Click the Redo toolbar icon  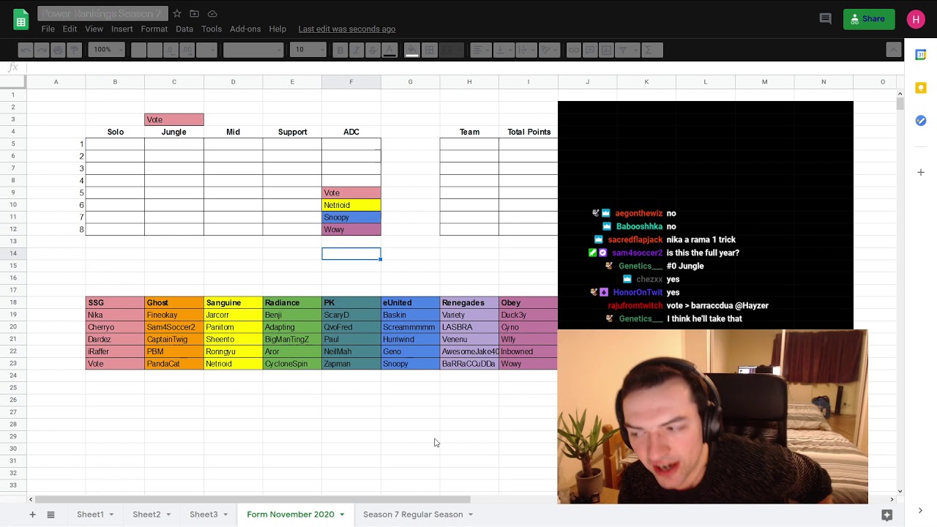click(42, 50)
